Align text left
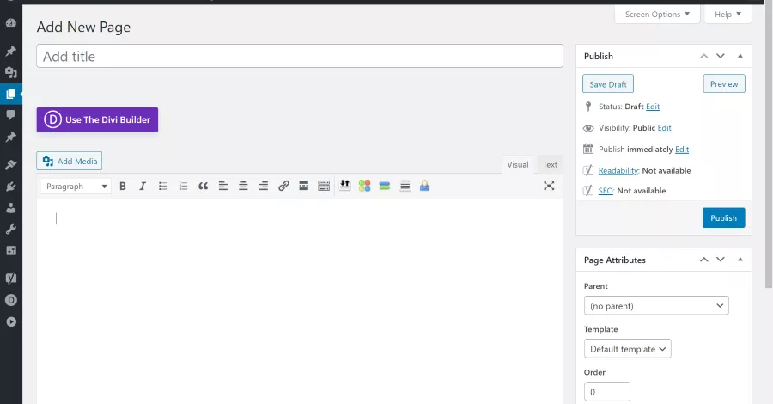Viewport: 773px width, 404px height. coord(223,186)
